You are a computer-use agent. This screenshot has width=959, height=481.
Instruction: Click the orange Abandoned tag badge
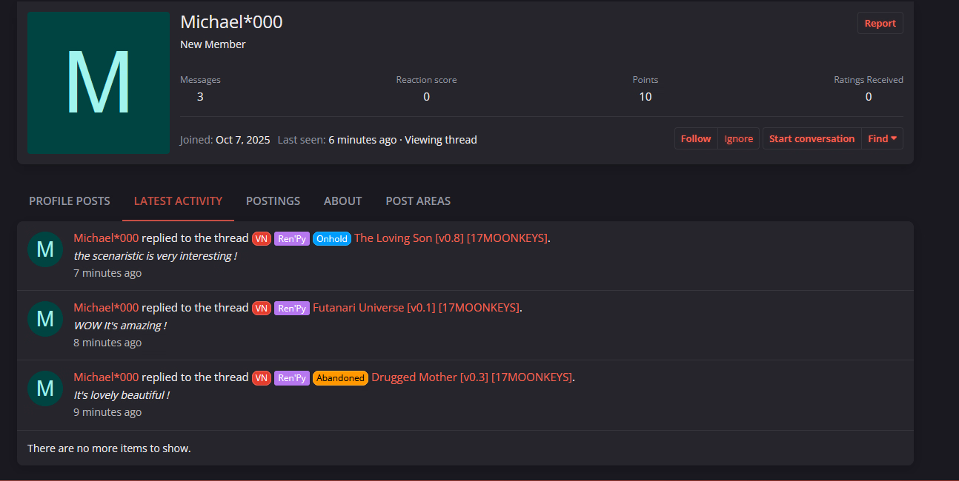pos(340,377)
